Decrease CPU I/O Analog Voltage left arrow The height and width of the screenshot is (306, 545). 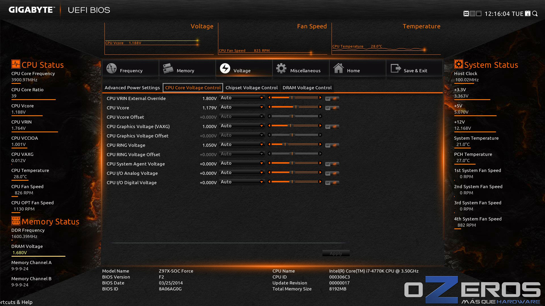point(269,173)
